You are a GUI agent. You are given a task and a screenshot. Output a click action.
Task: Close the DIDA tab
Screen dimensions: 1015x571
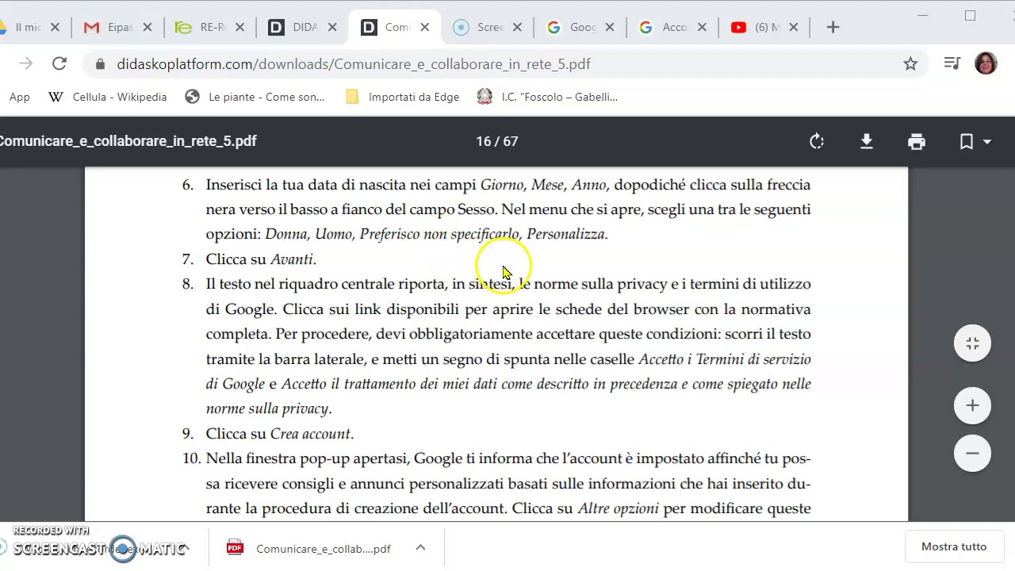pos(332,27)
